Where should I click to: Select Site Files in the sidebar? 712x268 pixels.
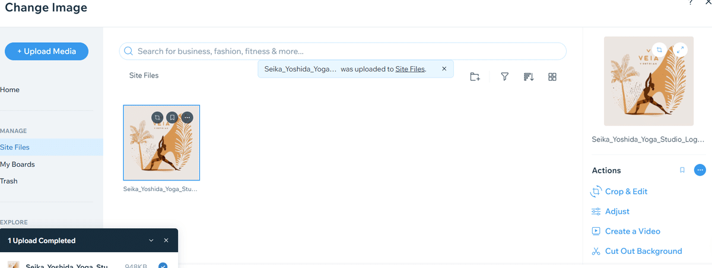(51, 147)
